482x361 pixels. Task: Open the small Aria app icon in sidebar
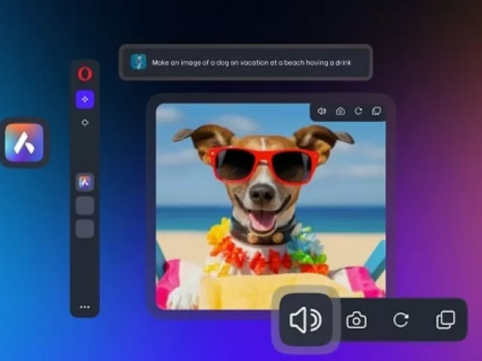[x=84, y=182]
